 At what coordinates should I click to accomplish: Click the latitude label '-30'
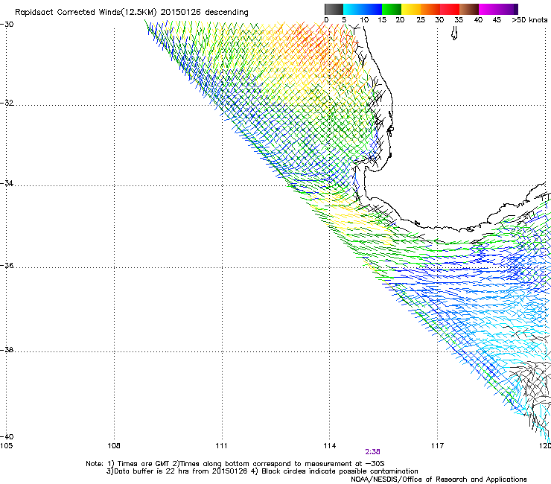tap(7, 25)
